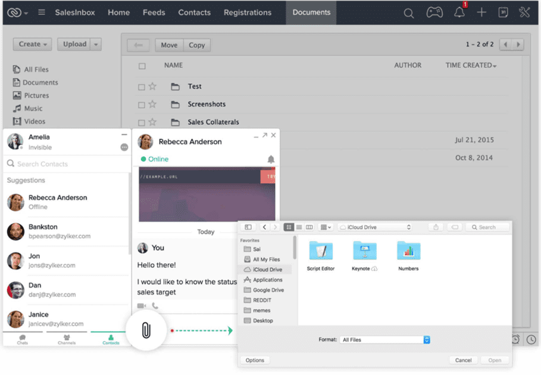Start video call with Rebecca Anderson
The width and height of the screenshot is (541, 375).
[142, 306]
